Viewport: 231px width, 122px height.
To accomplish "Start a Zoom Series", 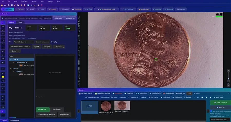I will coord(165,98).
